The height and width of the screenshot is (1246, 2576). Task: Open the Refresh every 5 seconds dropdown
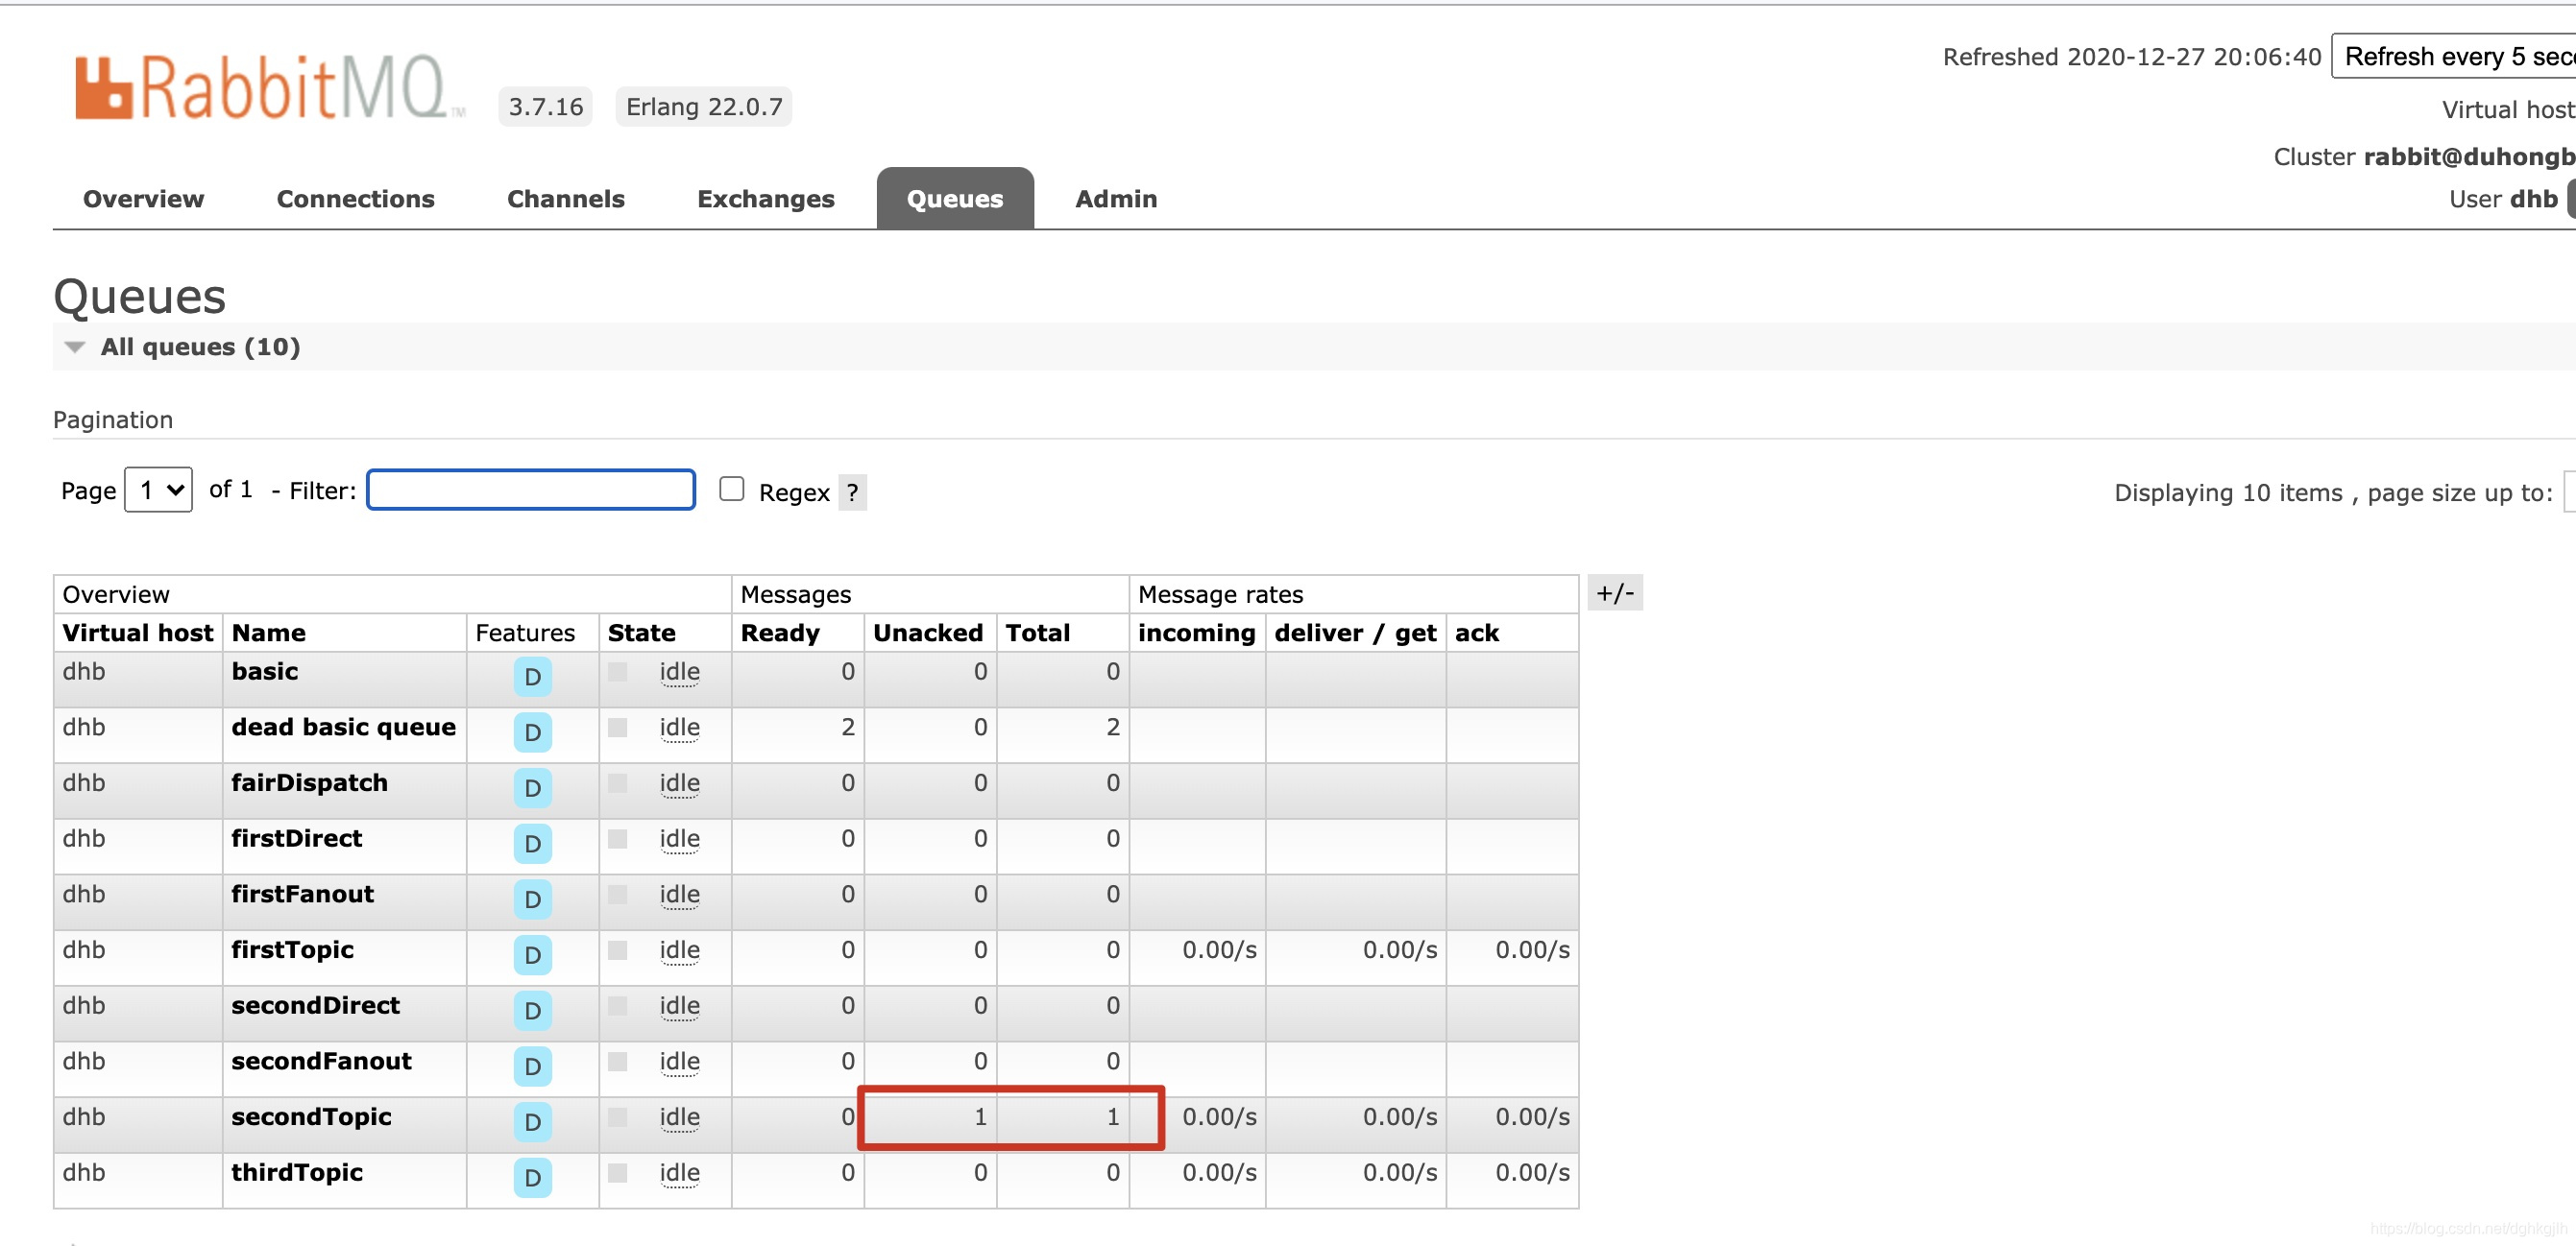coord(2454,56)
